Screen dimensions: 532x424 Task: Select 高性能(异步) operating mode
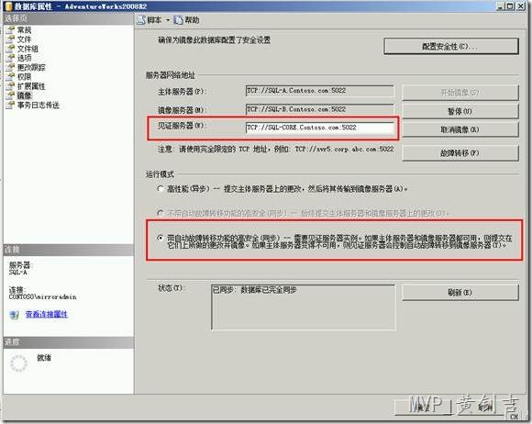coord(161,189)
